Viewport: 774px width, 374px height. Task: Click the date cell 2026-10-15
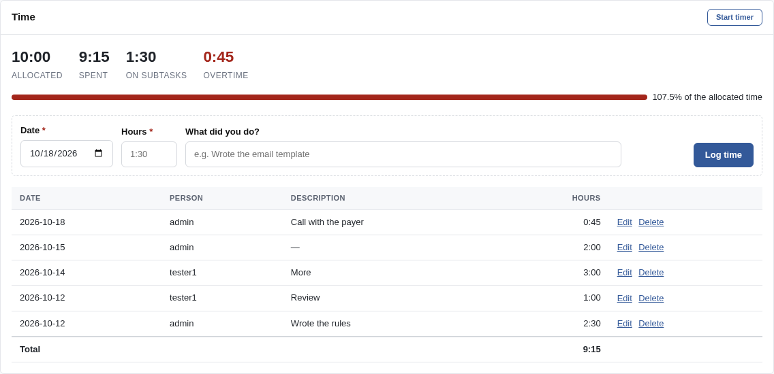[42, 248]
